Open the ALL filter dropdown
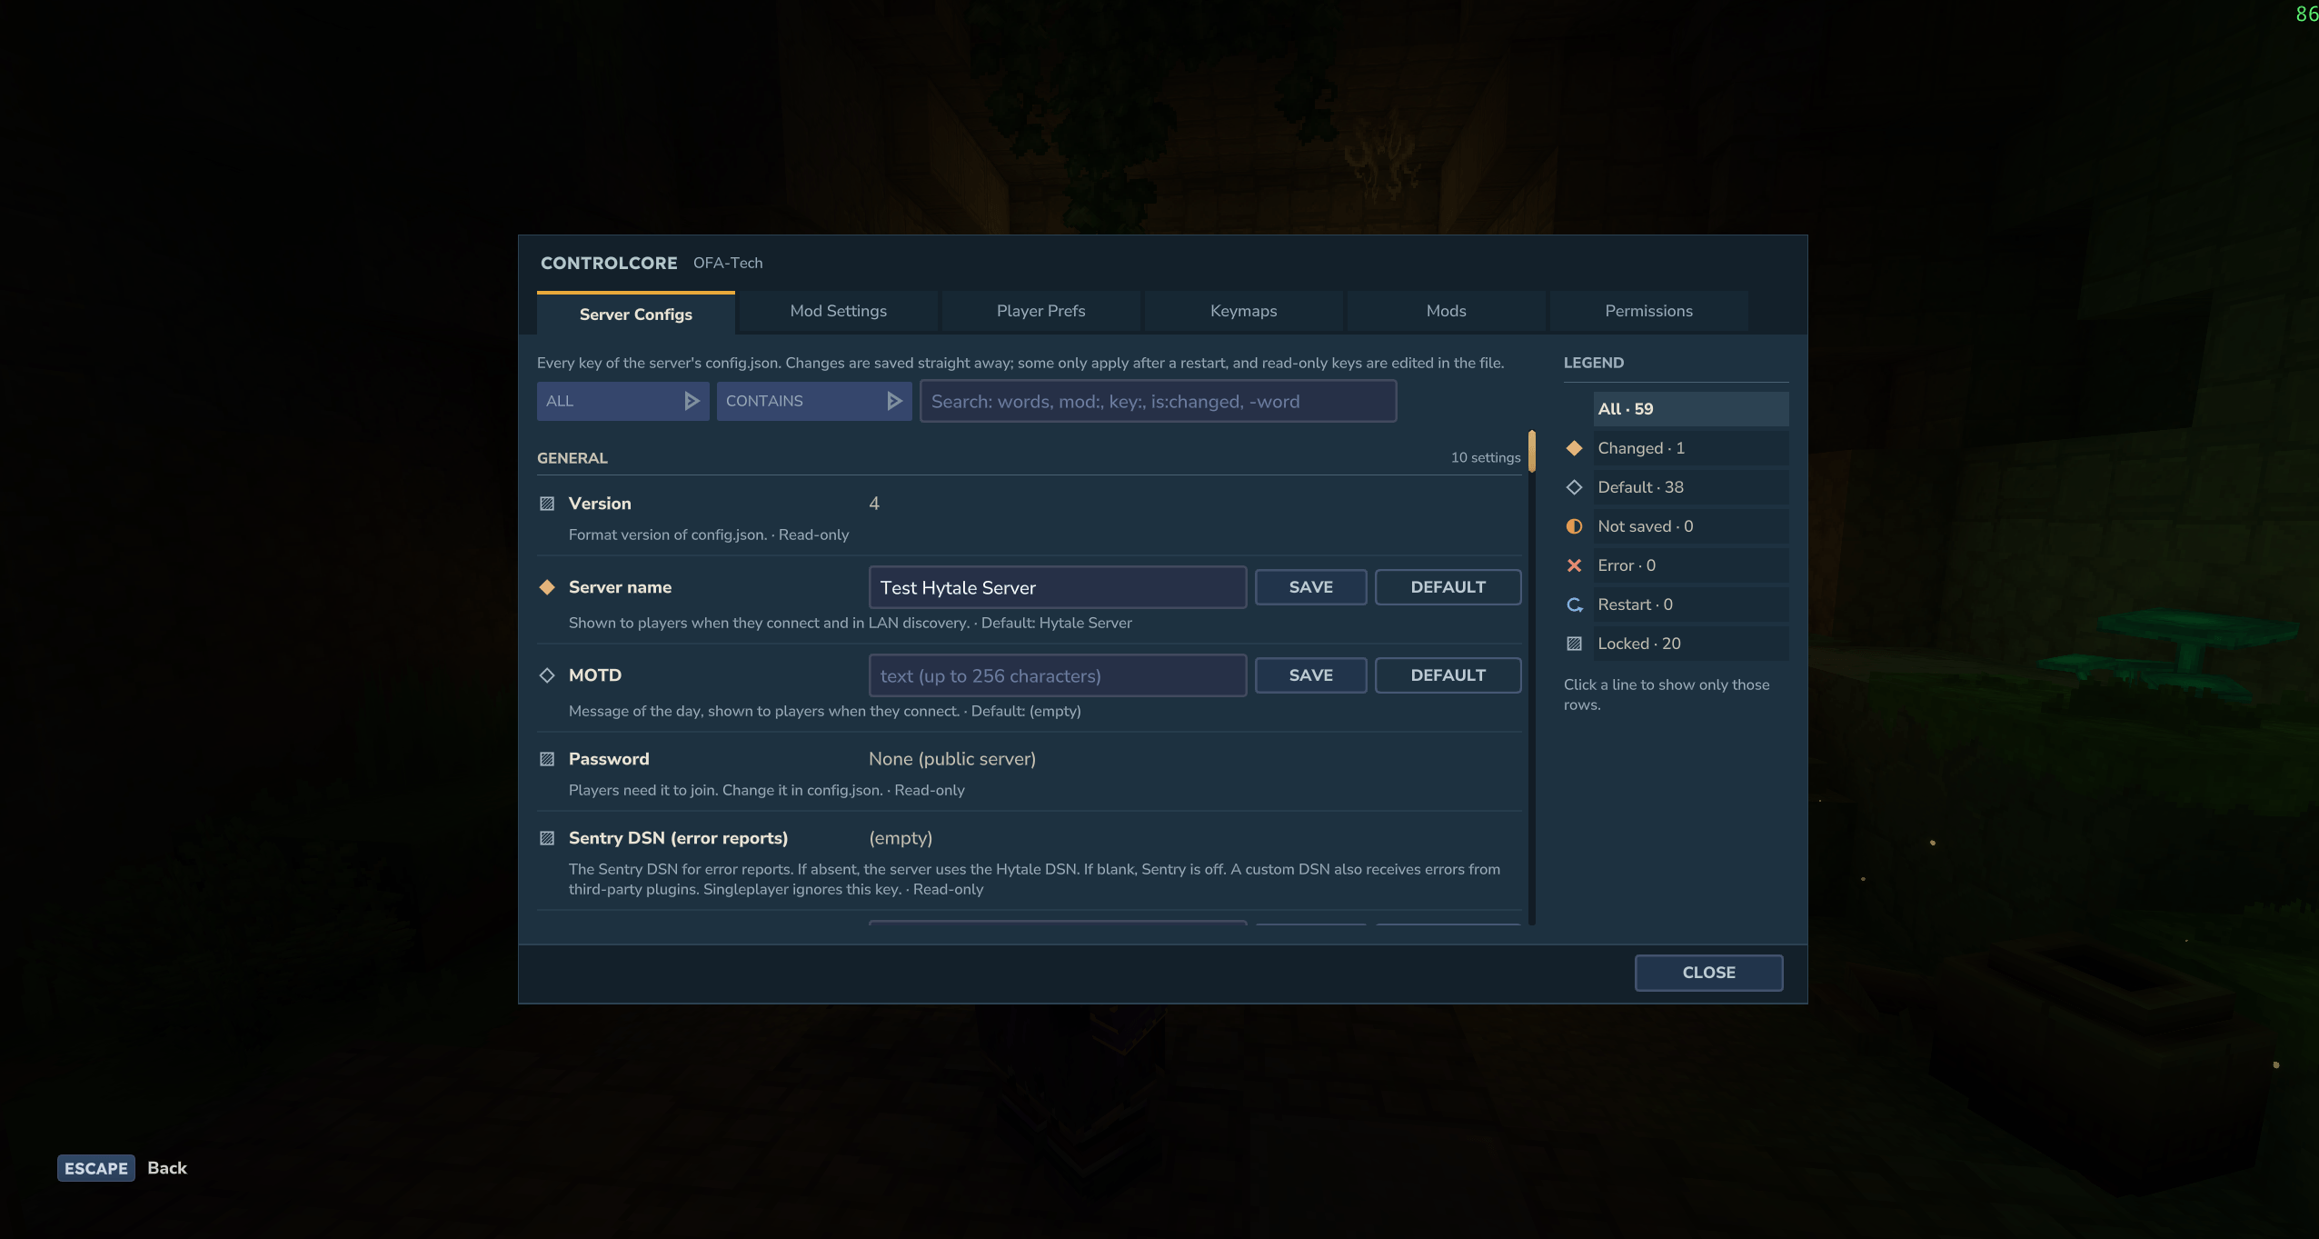This screenshot has width=2319, height=1239. pyautogui.click(x=622, y=401)
